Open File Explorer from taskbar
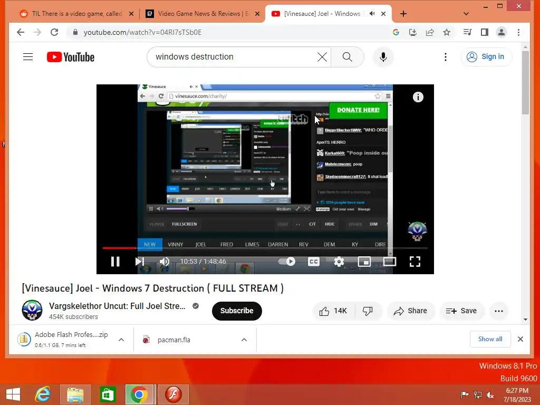Screen dimensions: 540x405 (75, 394)
